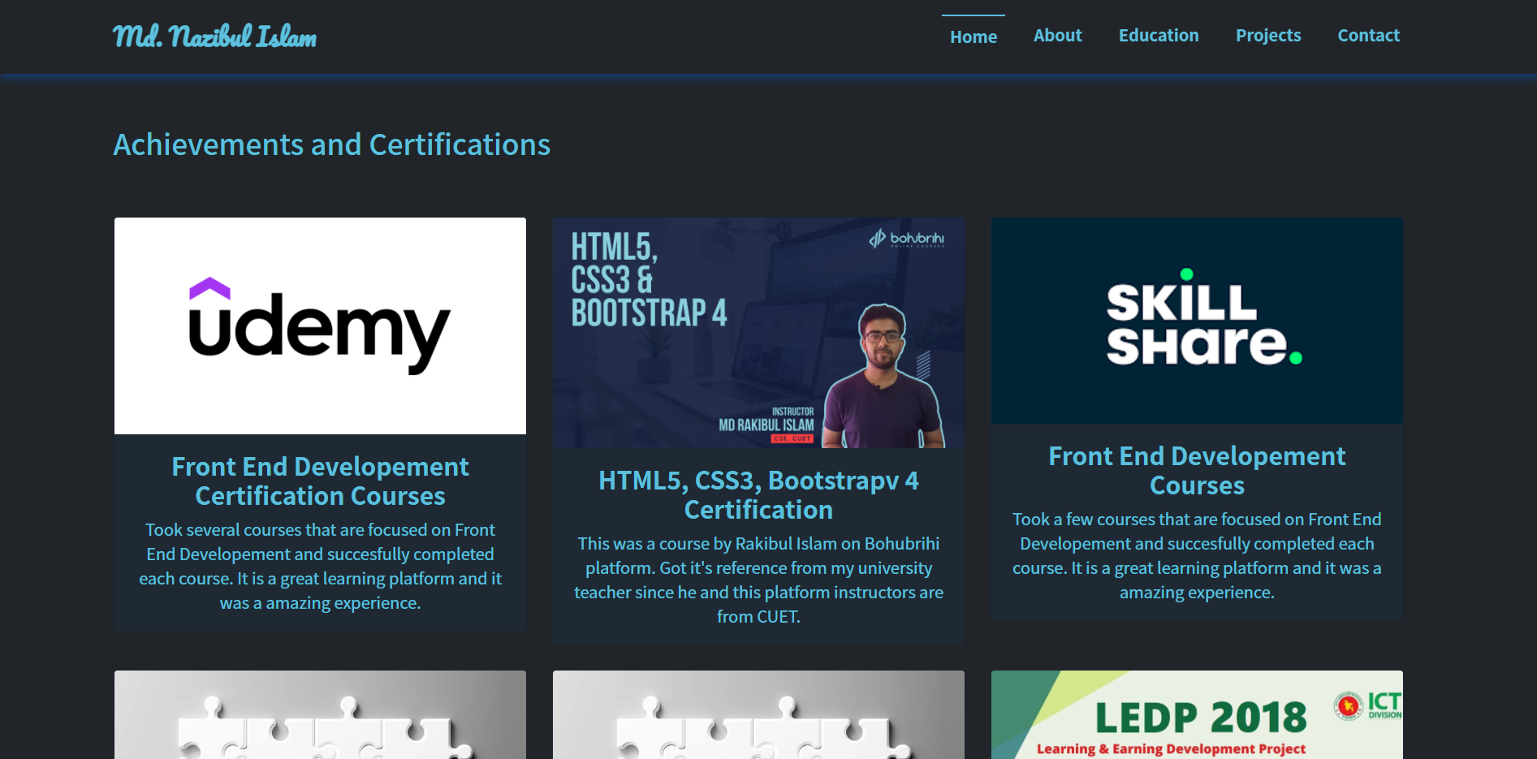
Task: Click the Skillshare description starting 'Took a few courses'
Action: (1197, 556)
